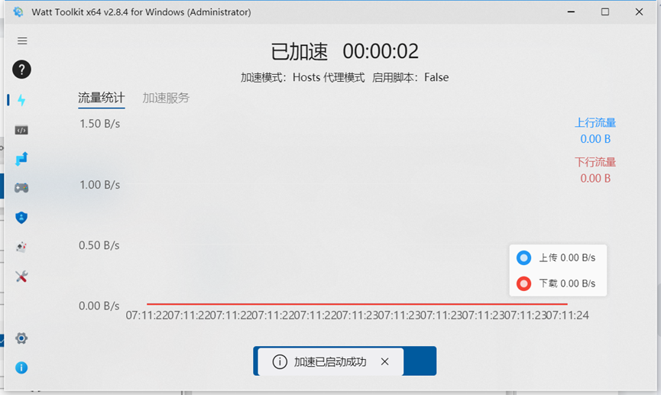This screenshot has width=661, height=395.
Task: Maximize the Watt Toolkit window
Action: click(x=605, y=12)
